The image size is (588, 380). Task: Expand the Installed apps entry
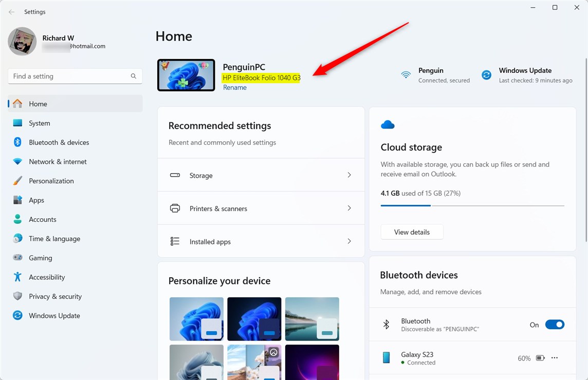(x=261, y=241)
